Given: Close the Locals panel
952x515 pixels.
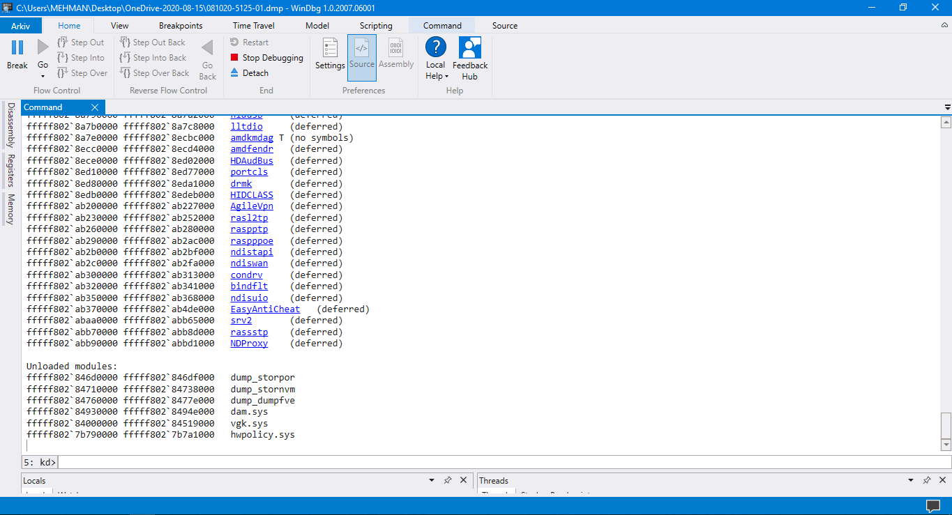Looking at the screenshot, I should (463, 481).
